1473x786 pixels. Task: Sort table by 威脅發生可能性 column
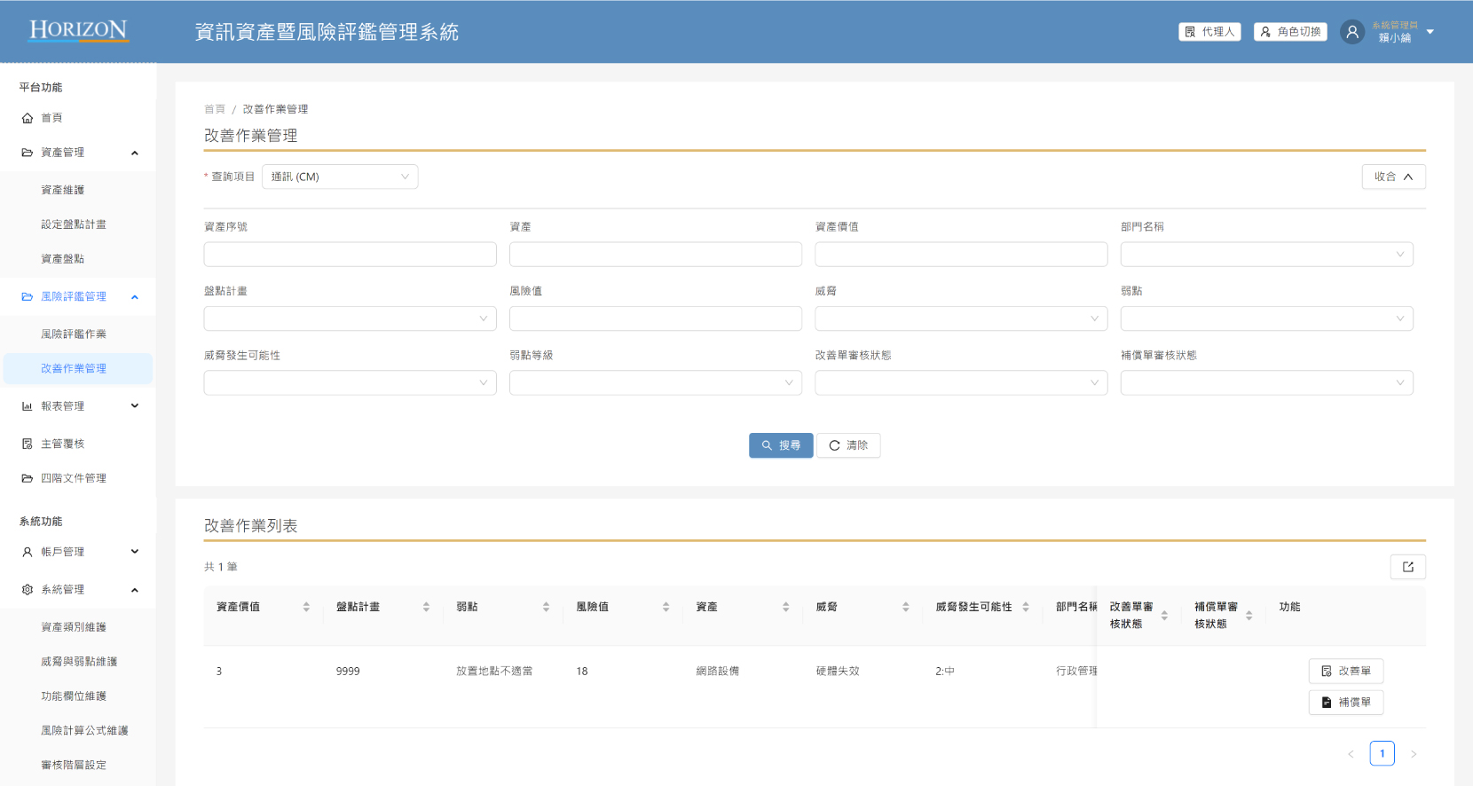(x=1026, y=607)
